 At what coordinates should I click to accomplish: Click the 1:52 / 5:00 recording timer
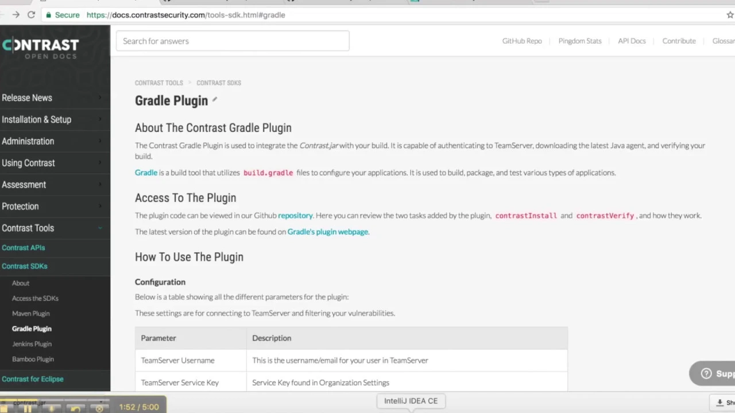tap(138, 407)
